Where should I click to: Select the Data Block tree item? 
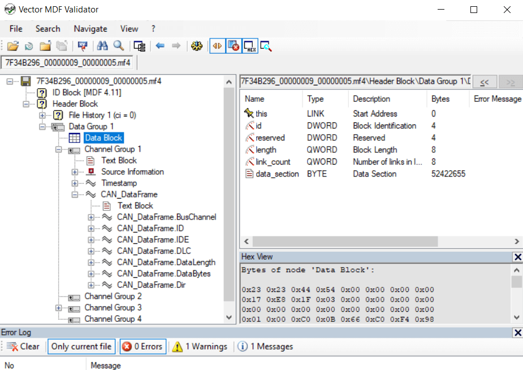[103, 138]
